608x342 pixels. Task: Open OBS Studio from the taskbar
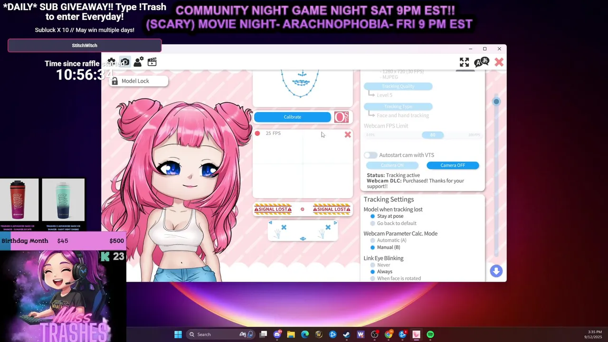click(375, 334)
